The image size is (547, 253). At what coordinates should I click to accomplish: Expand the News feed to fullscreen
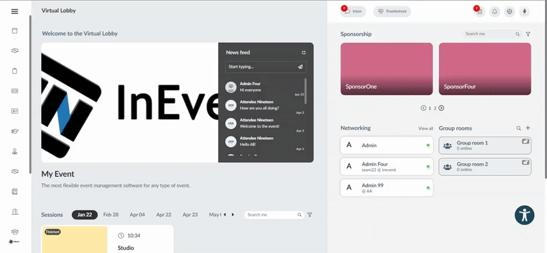(304, 53)
